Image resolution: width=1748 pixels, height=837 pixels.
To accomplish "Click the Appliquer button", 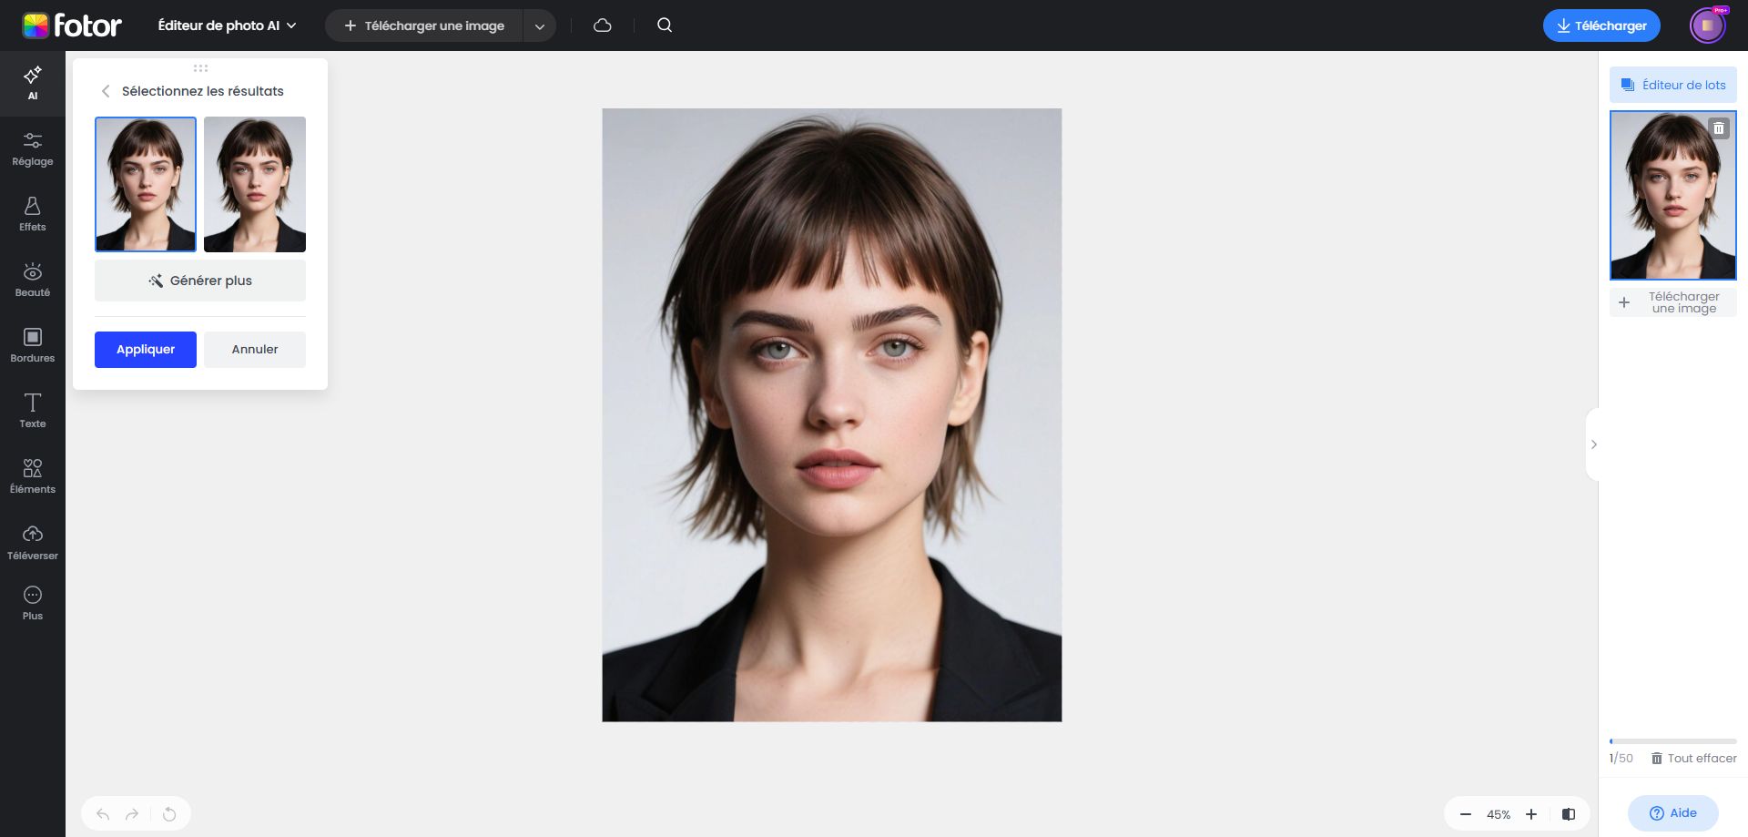I will (146, 350).
